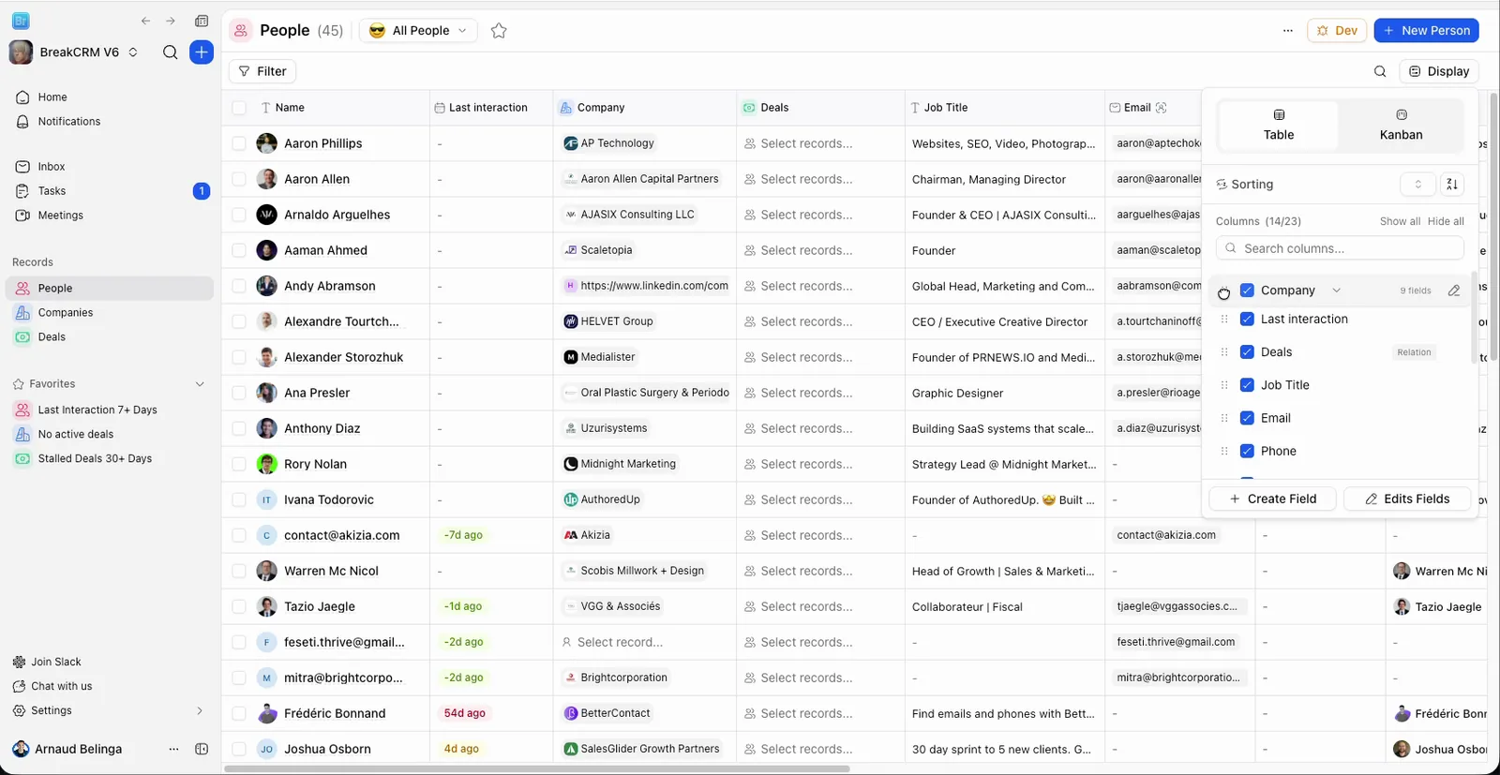Uncheck the Last interaction column checkbox
The height and width of the screenshot is (775, 1500).
[x=1247, y=320]
